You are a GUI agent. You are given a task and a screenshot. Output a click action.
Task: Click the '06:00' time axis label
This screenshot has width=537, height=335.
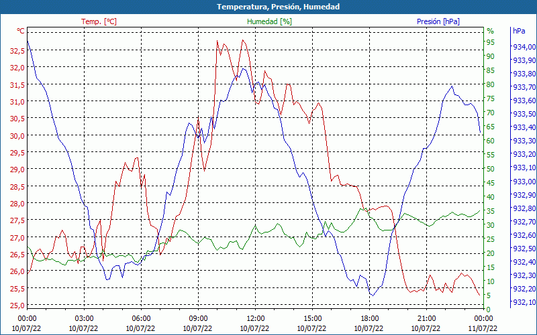pos(141,319)
